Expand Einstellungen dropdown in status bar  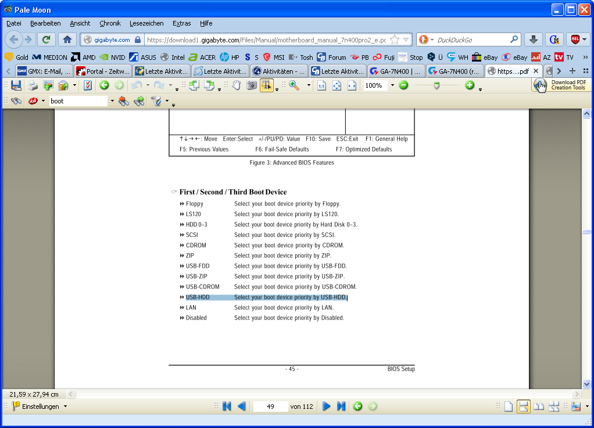tap(65, 407)
